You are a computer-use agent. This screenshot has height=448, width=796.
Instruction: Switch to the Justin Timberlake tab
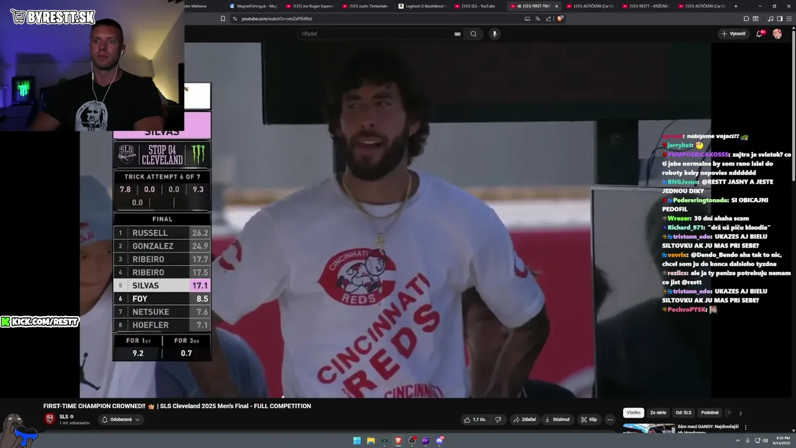click(x=366, y=6)
